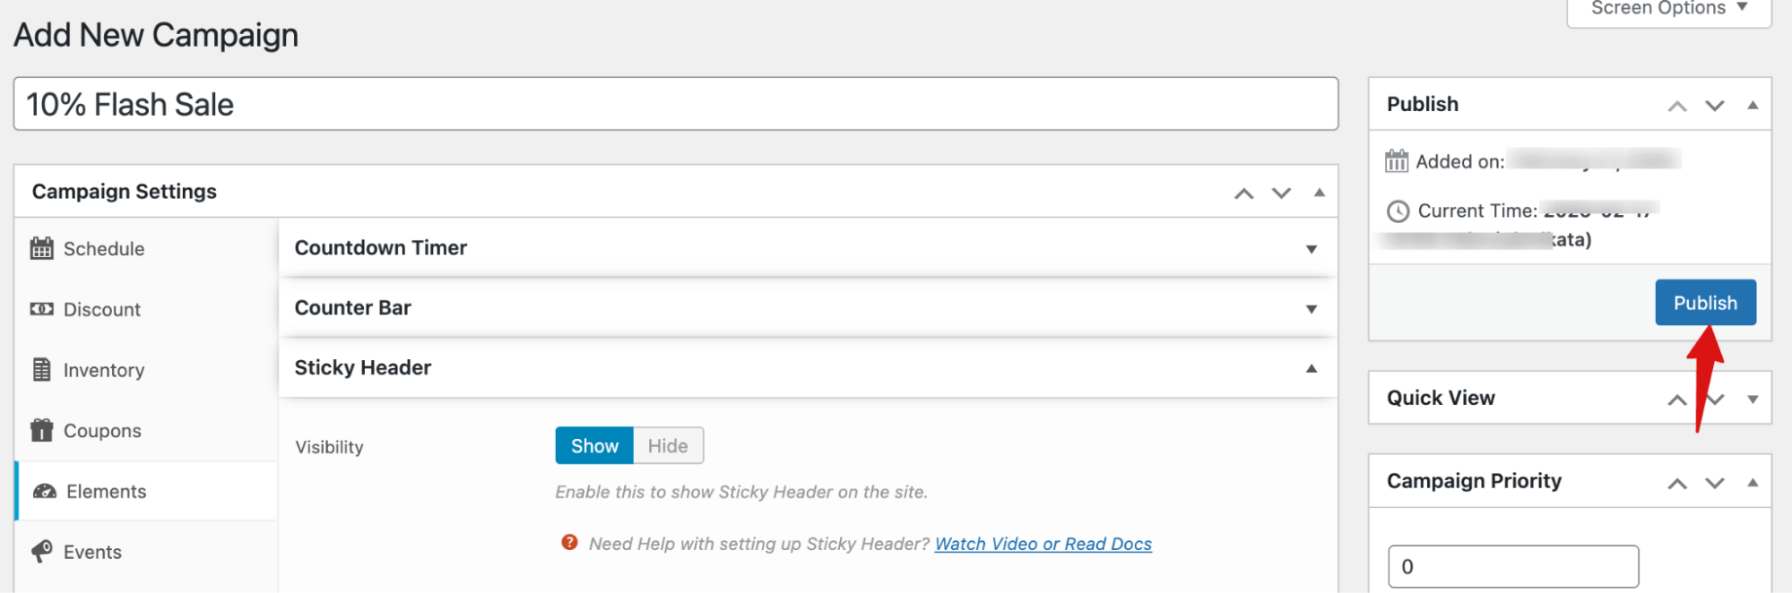Open the Watch Video or Read Docs link

pos(1043,544)
